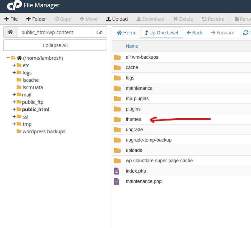Image resolution: width=251 pixels, height=228 pixels.
Task: Select the plugins folder icon
Action: 117,109
